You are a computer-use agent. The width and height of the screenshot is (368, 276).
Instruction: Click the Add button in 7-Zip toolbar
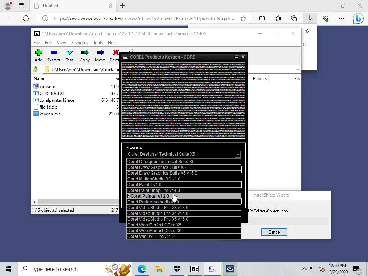(x=38, y=56)
